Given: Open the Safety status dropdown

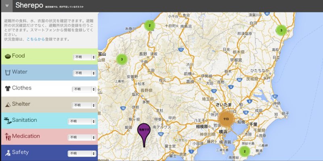Looking at the screenshot, I should coord(82,154).
